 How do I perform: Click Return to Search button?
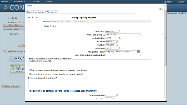tap(11, 86)
